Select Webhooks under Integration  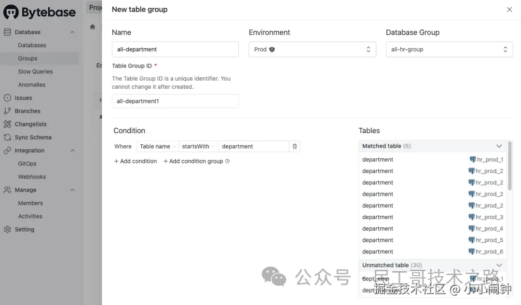[32, 177]
